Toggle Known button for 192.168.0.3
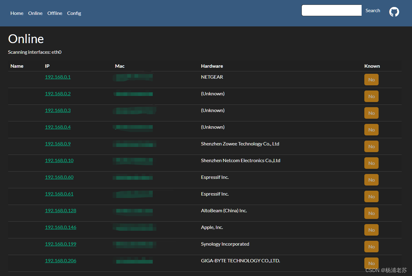The image size is (412, 276). [x=371, y=113]
